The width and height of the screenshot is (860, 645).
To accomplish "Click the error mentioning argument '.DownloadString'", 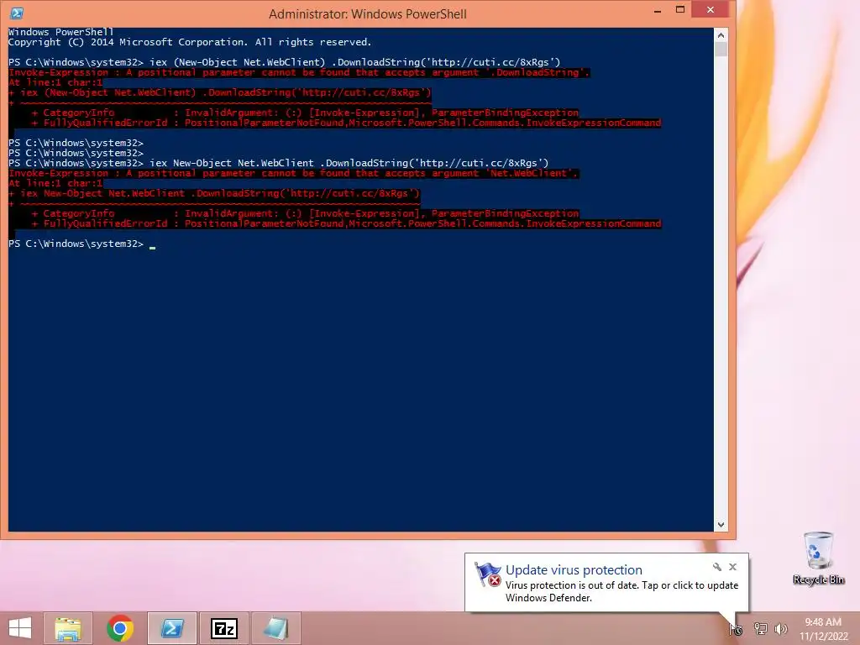I will tap(299, 72).
